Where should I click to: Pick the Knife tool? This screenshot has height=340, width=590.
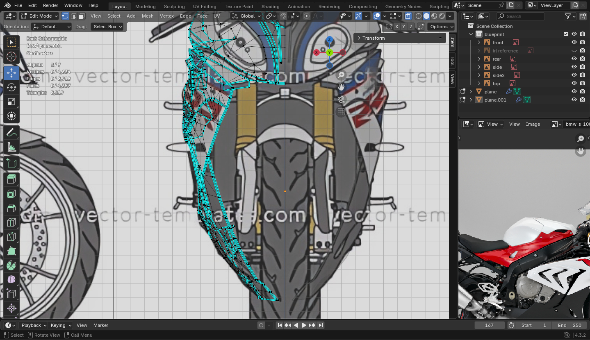[11, 236]
